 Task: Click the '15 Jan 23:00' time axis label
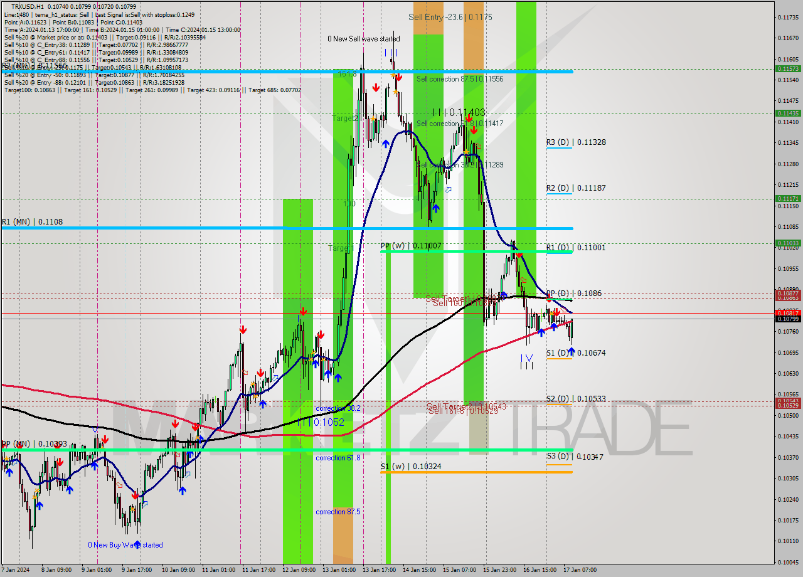tap(499, 570)
